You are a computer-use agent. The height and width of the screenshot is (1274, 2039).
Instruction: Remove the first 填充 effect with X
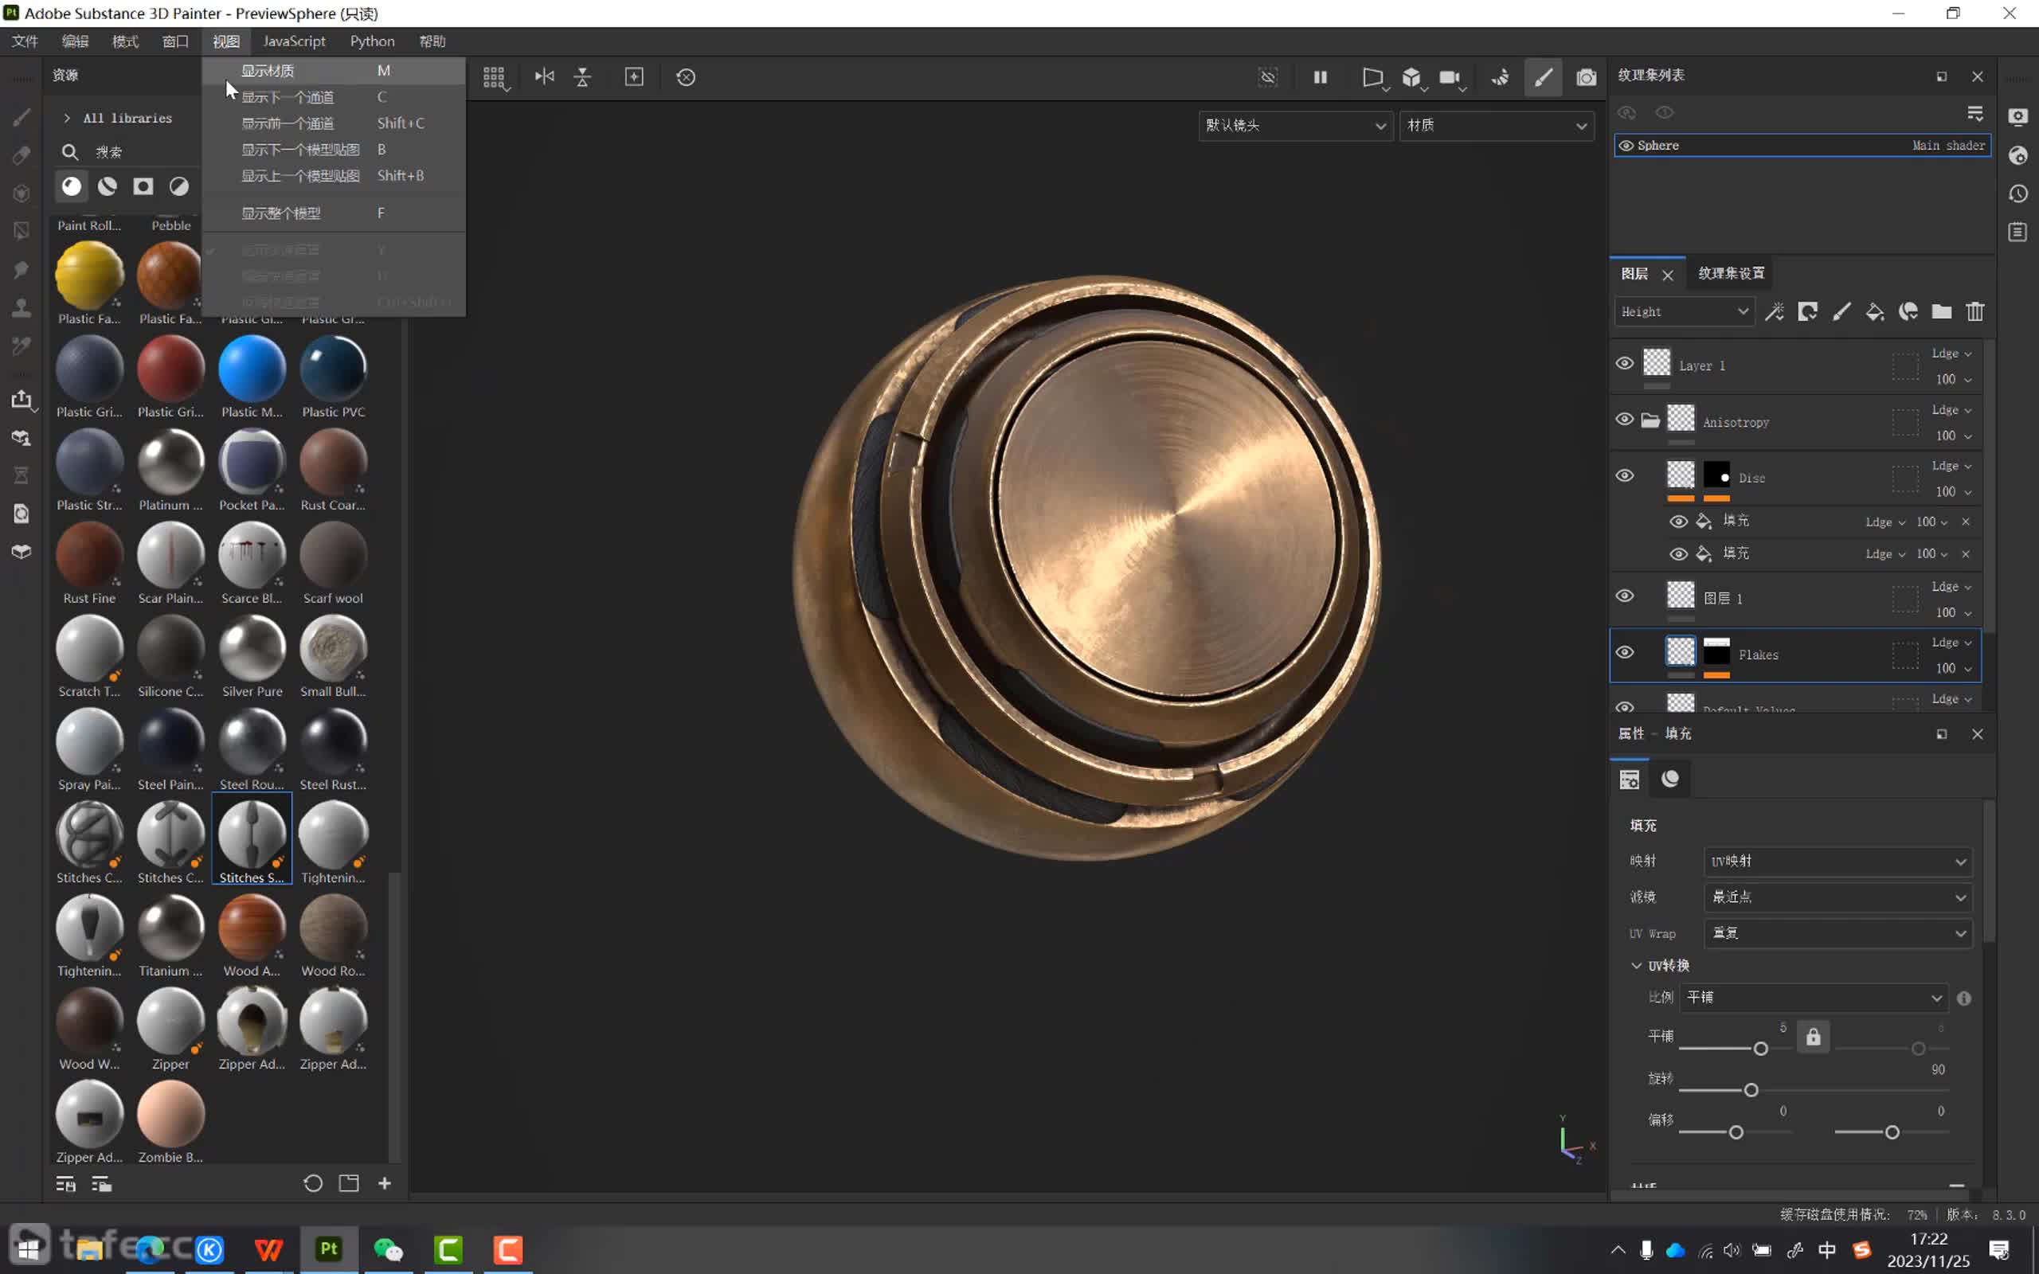1966,522
